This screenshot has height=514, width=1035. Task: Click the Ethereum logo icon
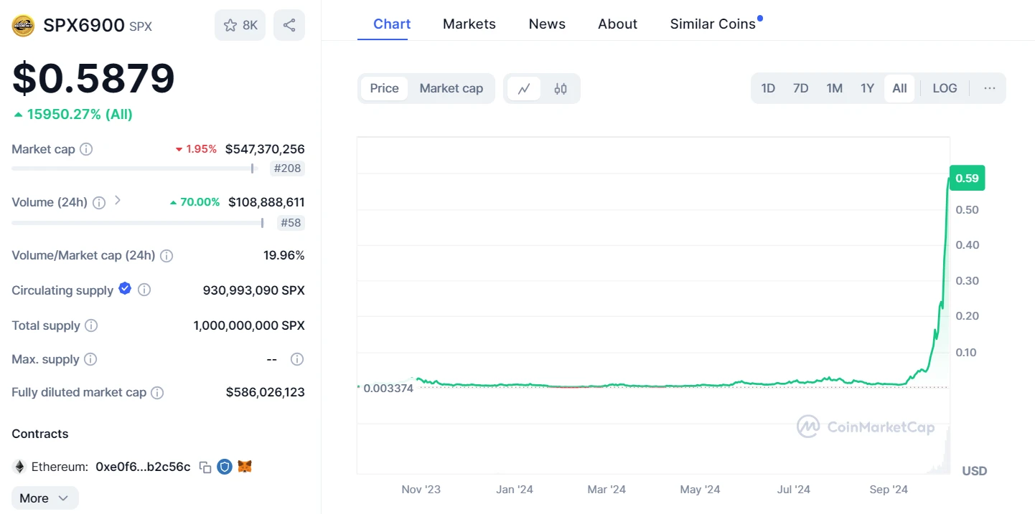(x=19, y=467)
